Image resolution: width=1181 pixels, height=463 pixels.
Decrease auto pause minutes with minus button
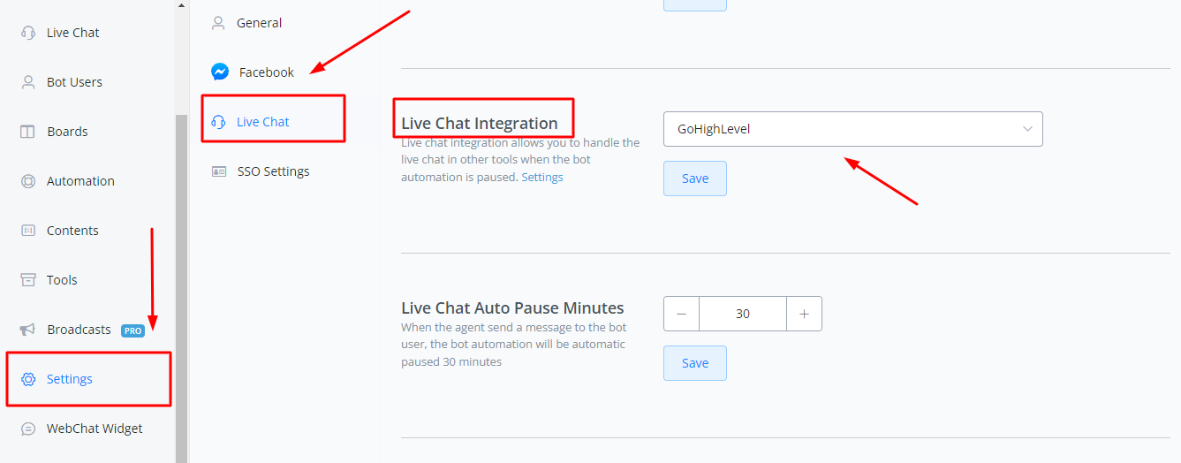pos(681,314)
